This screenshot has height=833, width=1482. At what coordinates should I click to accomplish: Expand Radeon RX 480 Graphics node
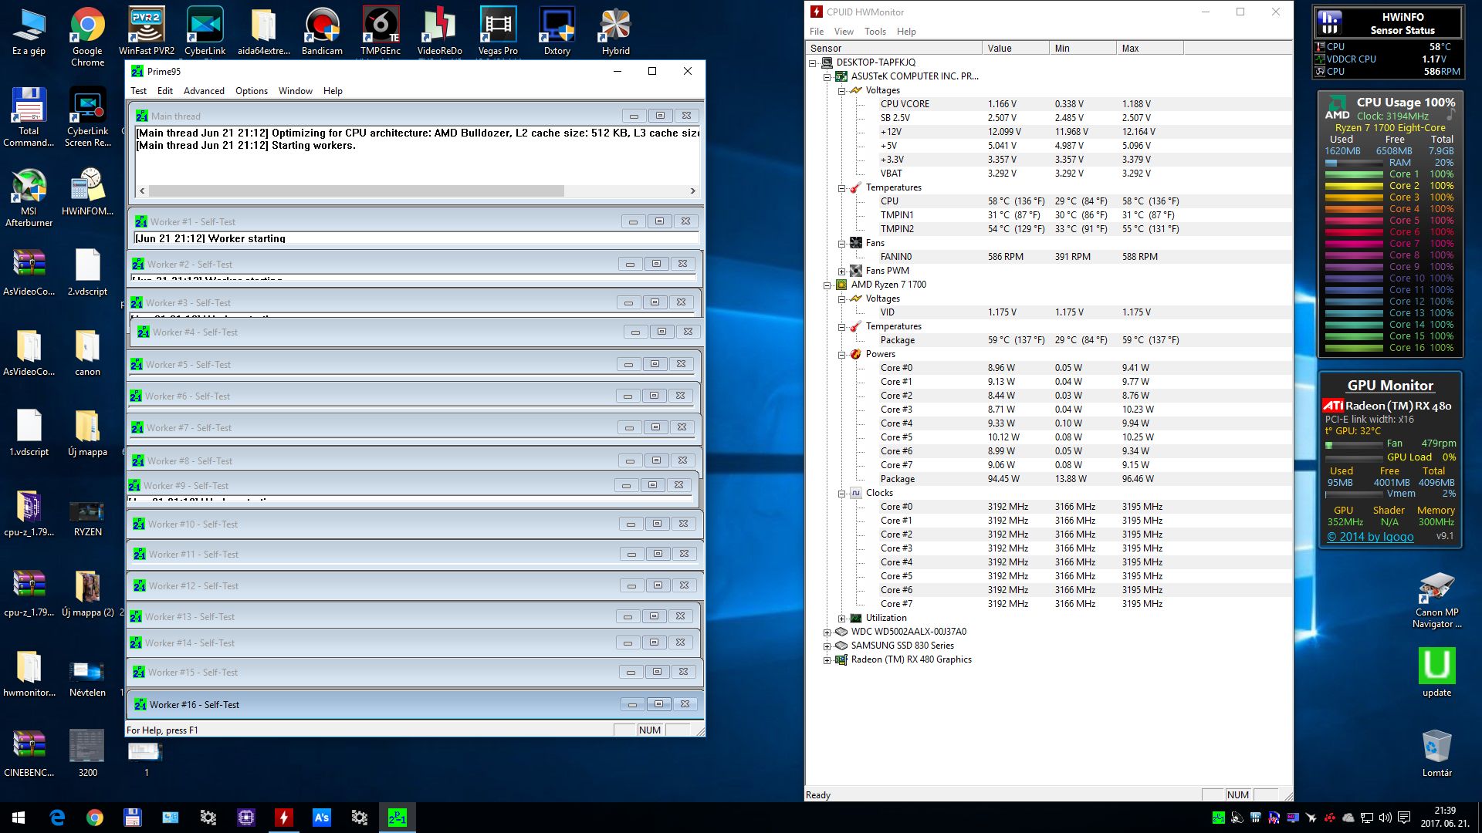tap(827, 659)
